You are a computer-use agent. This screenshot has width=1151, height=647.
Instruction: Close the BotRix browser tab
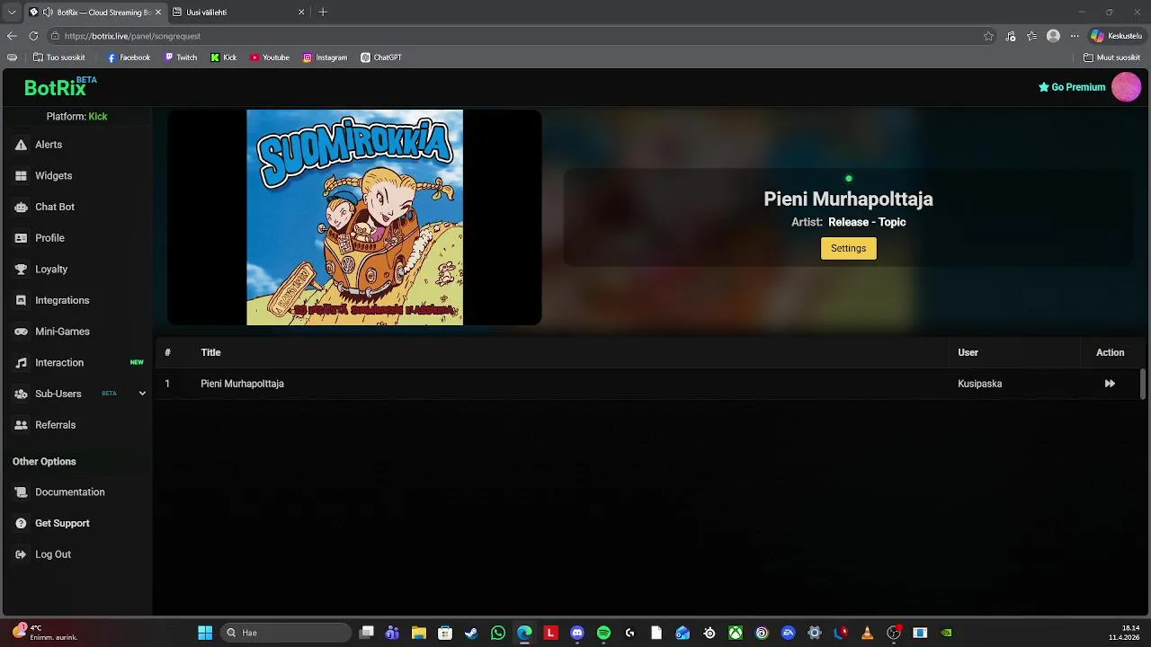[158, 13]
